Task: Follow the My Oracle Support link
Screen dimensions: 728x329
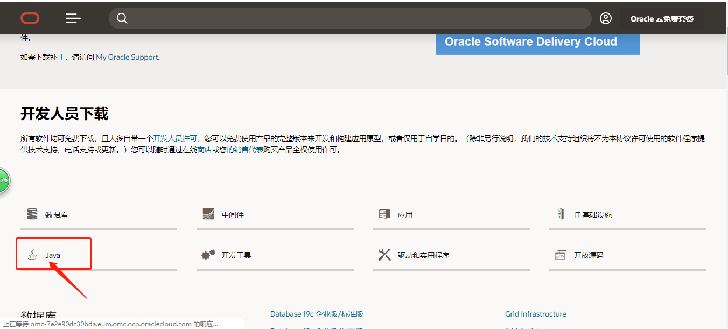Action: click(127, 57)
